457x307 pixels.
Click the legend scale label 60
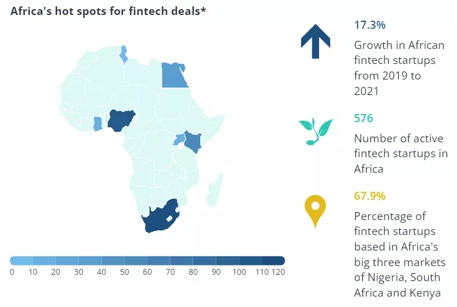[148, 272]
